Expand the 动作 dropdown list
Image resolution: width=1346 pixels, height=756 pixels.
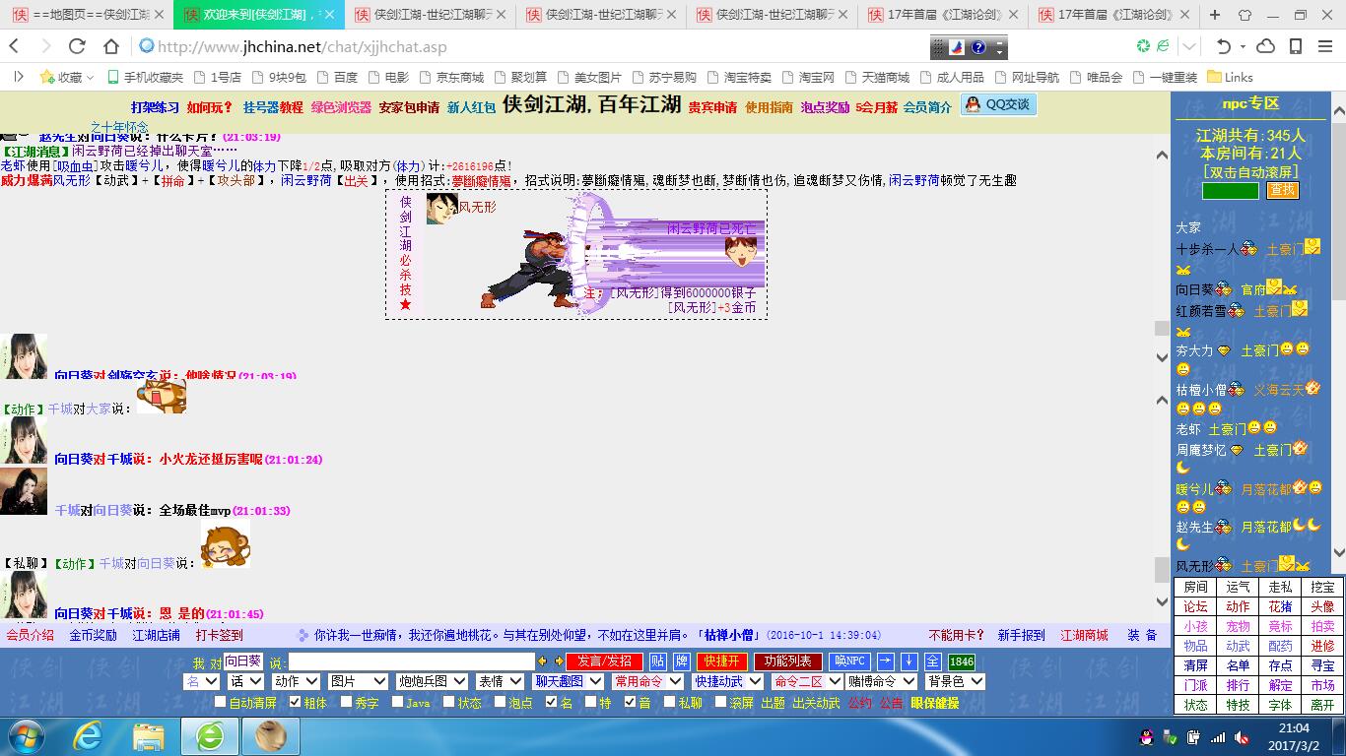coord(297,681)
